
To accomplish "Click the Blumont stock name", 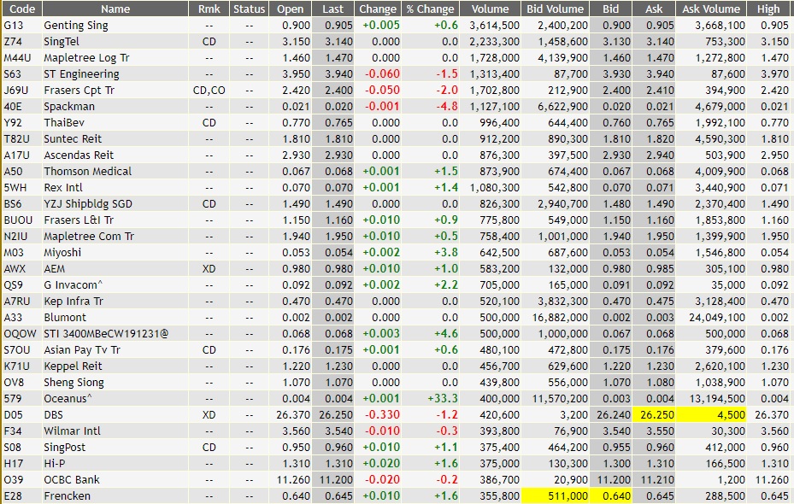I will coord(65,317).
